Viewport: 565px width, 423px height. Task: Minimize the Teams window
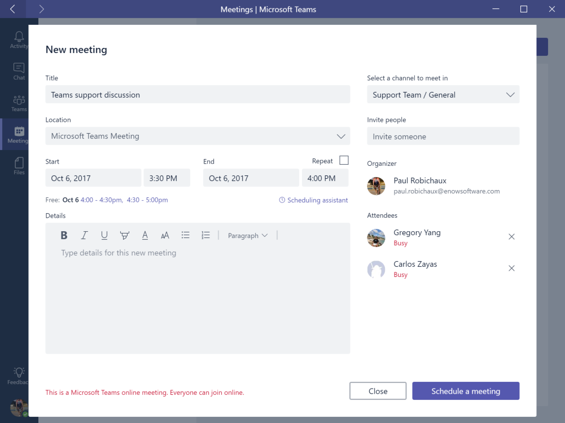tap(496, 9)
